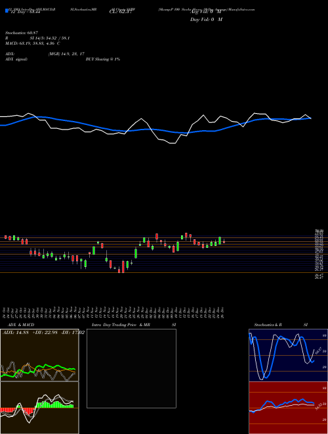Open the empty intraday trading price chart box

point(131,368)
